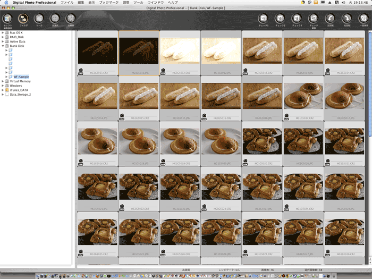The height and width of the screenshot is (279, 372).
Task: Select the RAID_Disk tree row
Action: [x=17, y=37]
